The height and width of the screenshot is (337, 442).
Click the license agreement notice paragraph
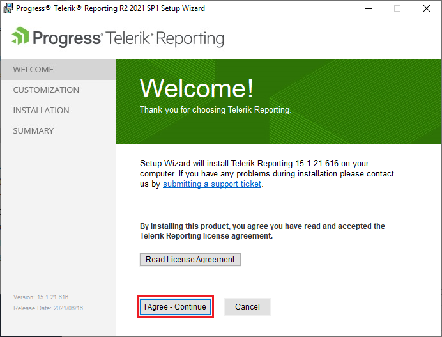[x=263, y=231]
